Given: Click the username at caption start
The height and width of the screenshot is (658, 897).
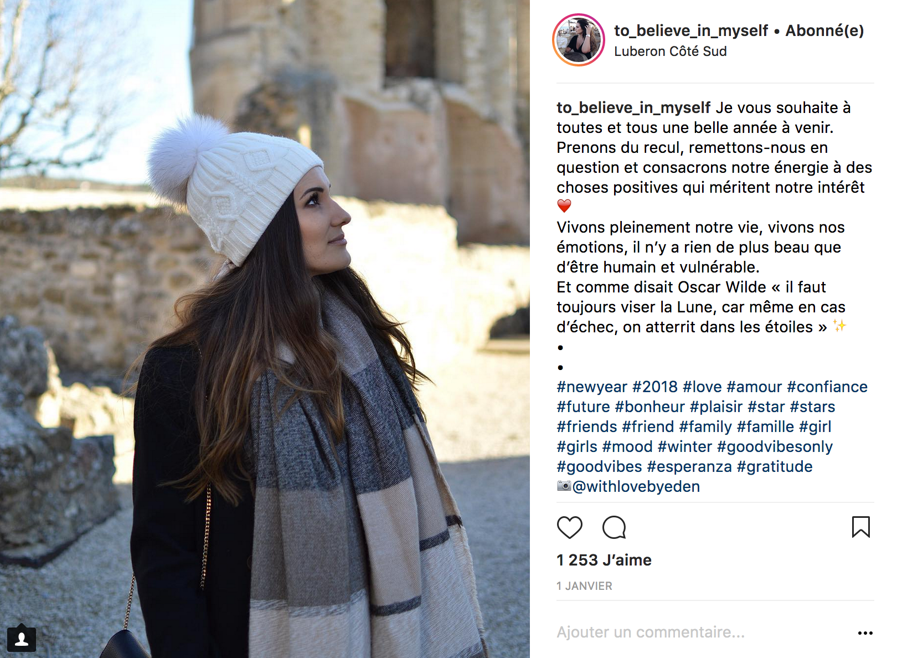Looking at the screenshot, I should coord(633,107).
